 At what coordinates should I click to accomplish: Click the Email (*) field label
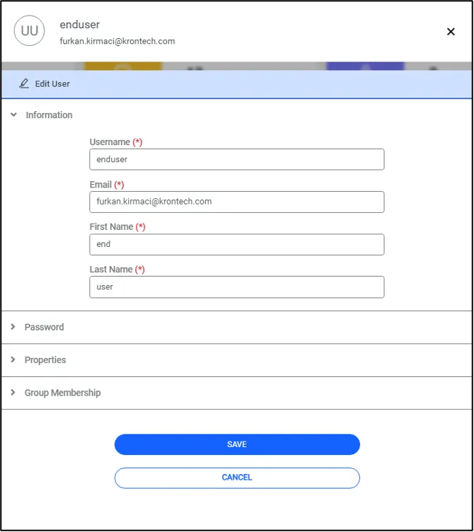[107, 185]
